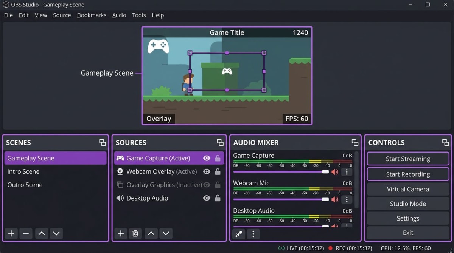Open the Tools menu
Image resolution: width=454 pixels, height=253 pixels.
139,15
